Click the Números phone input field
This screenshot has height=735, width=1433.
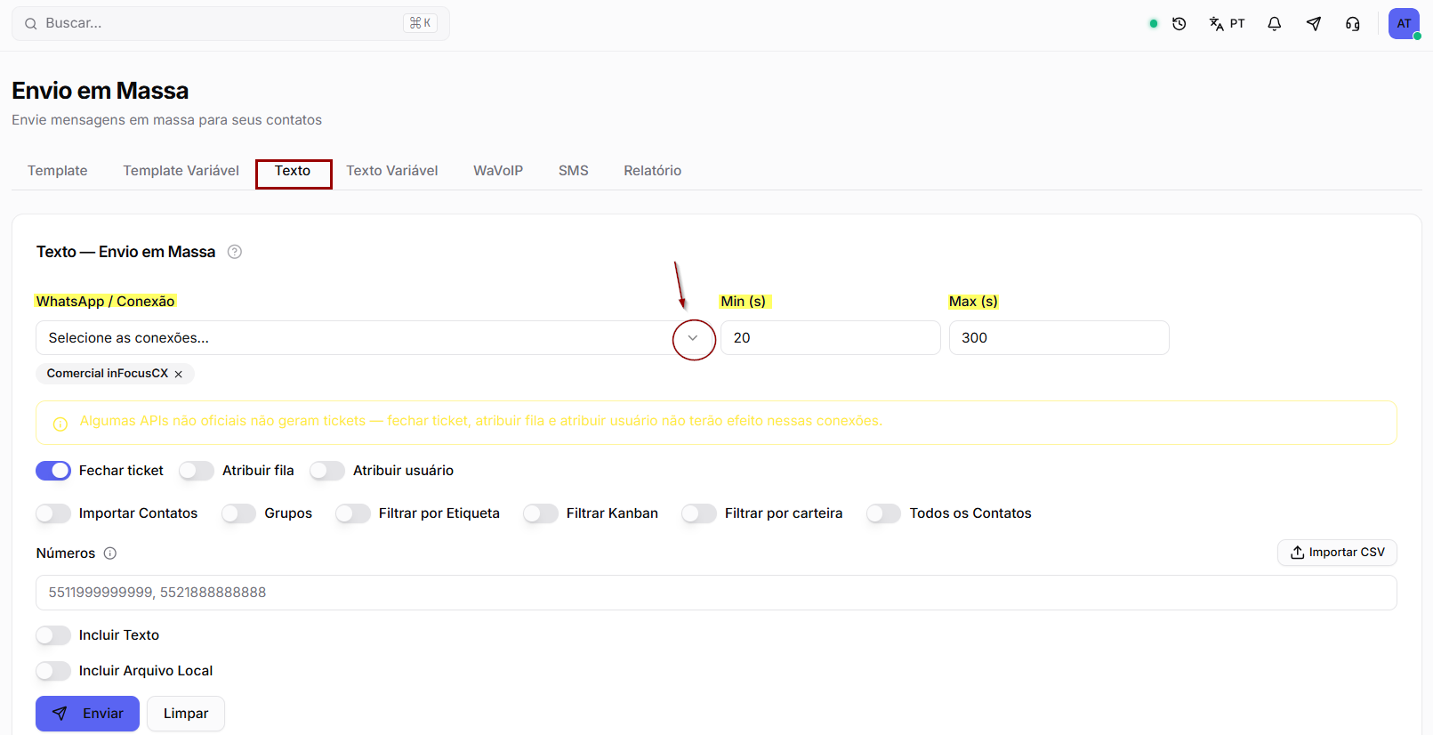click(716, 593)
